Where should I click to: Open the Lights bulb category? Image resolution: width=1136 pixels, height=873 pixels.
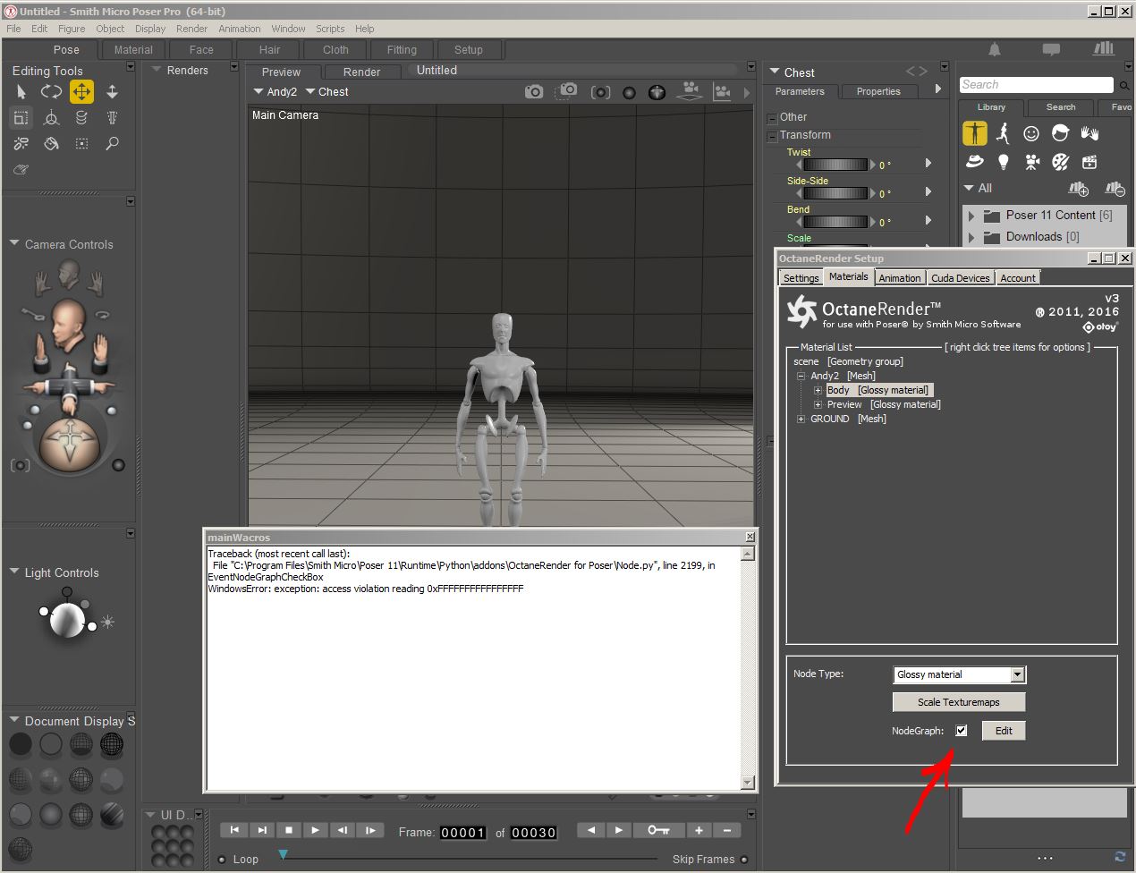tap(1003, 162)
